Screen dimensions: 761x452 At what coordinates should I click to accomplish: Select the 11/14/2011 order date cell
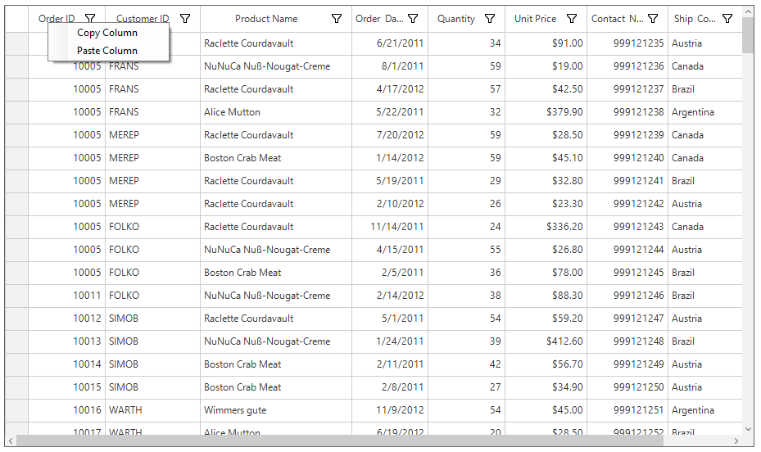click(390, 227)
